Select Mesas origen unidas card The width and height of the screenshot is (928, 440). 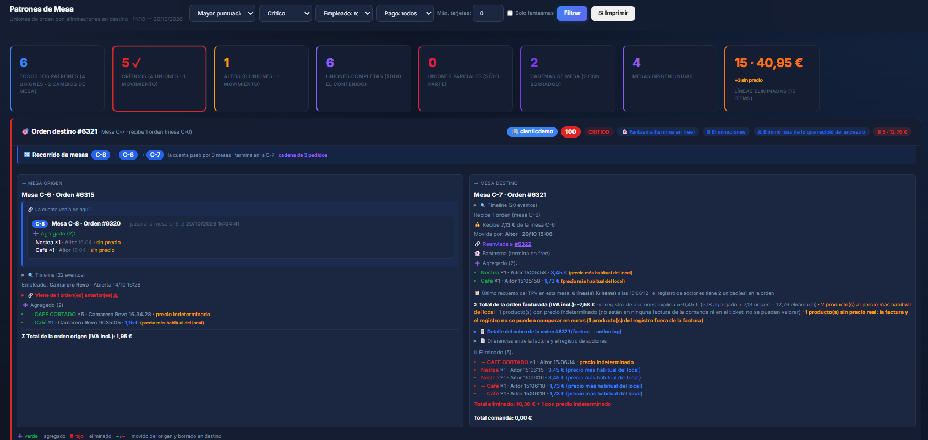(670, 79)
